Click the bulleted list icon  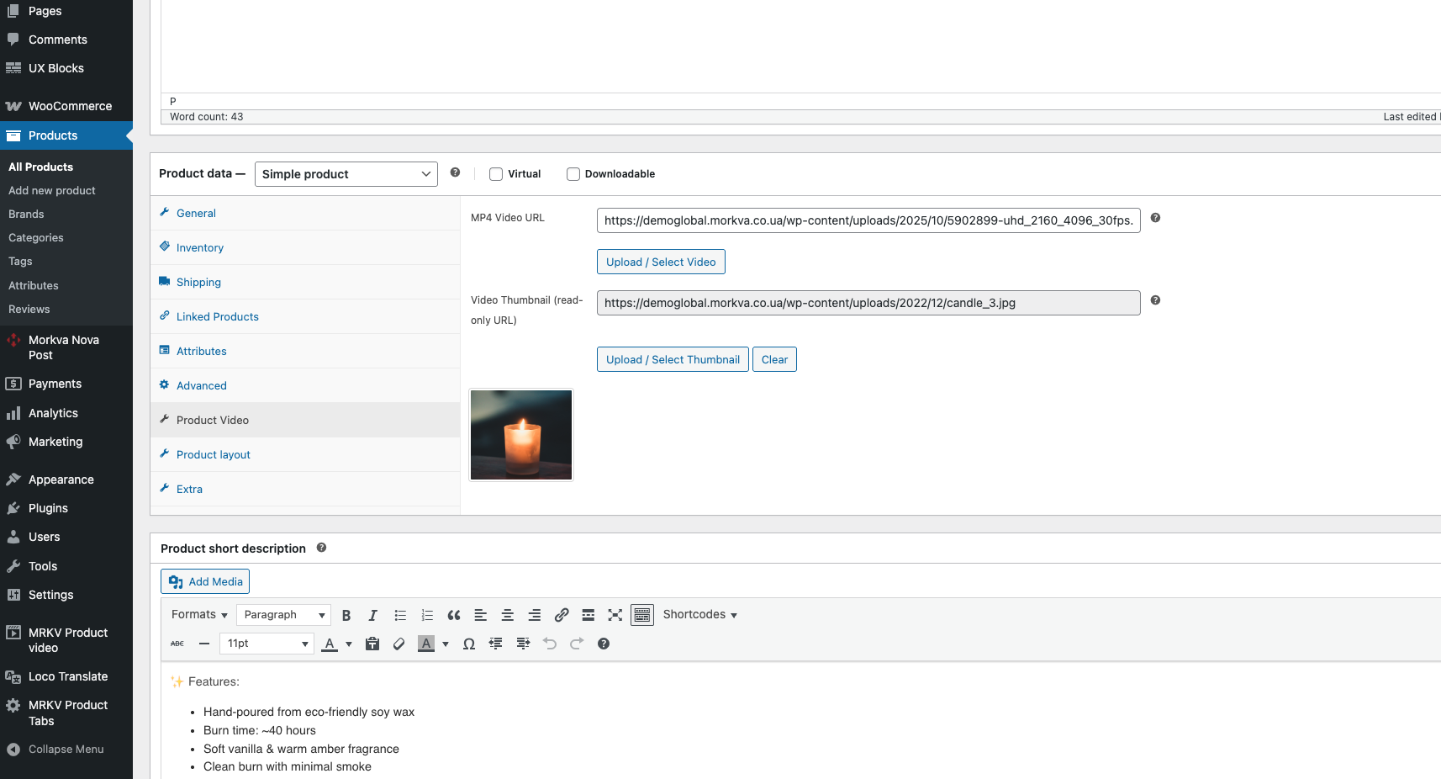pyautogui.click(x=400, y=615)
